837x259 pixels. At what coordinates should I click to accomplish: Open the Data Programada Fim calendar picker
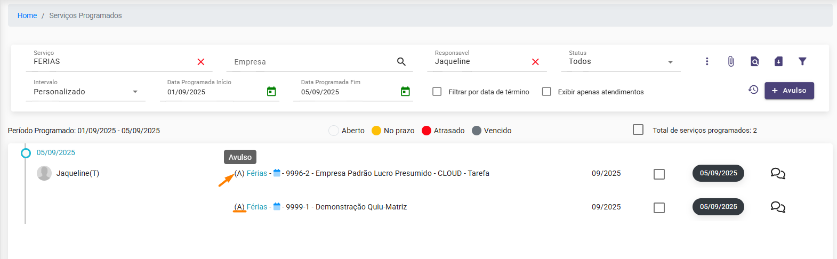[x=405, y=92]
